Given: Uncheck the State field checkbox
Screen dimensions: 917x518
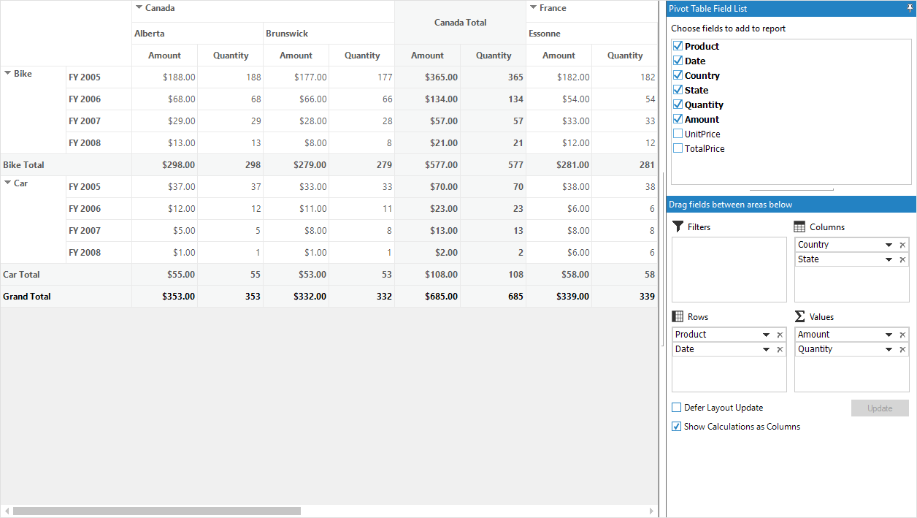Looking at the screenshot, I should click(x=678, y=90).
